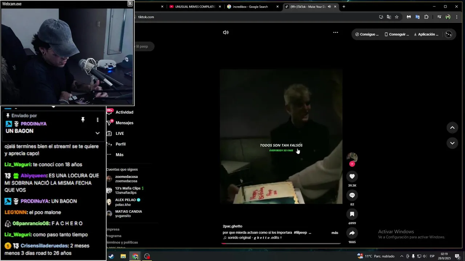Screen dimensions: 465x261
Task: Bookmark the video with 6999 saves
Action: point(352,214)
